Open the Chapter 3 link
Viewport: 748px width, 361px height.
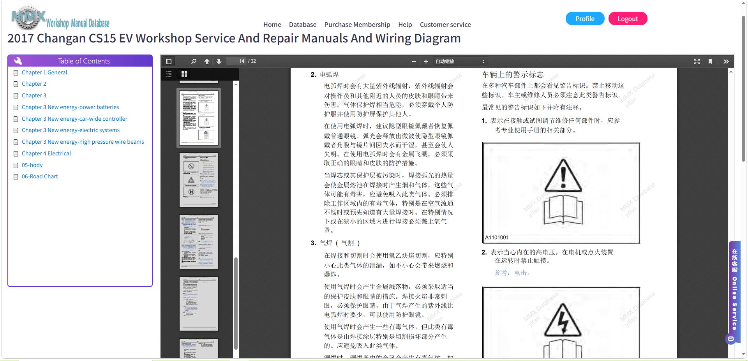click(34, 95)
